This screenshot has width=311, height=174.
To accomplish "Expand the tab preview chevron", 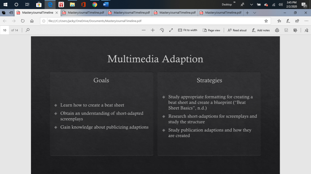I will pyautogui.click(x=254, y=13).
